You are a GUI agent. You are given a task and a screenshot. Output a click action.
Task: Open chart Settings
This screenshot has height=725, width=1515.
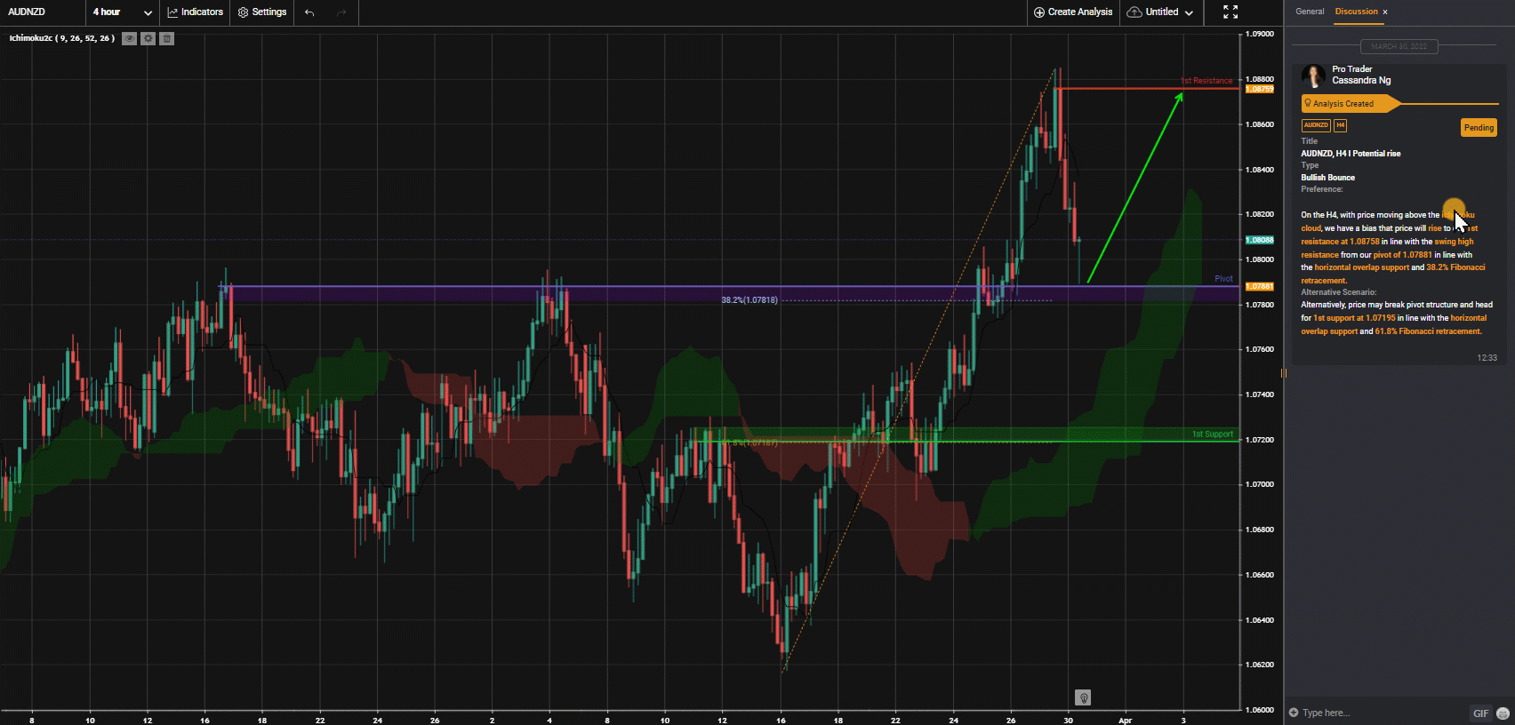pyautogui.click(x=262, y=12)
